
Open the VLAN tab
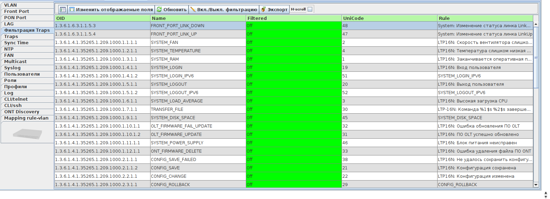click(x=28, y=5)
